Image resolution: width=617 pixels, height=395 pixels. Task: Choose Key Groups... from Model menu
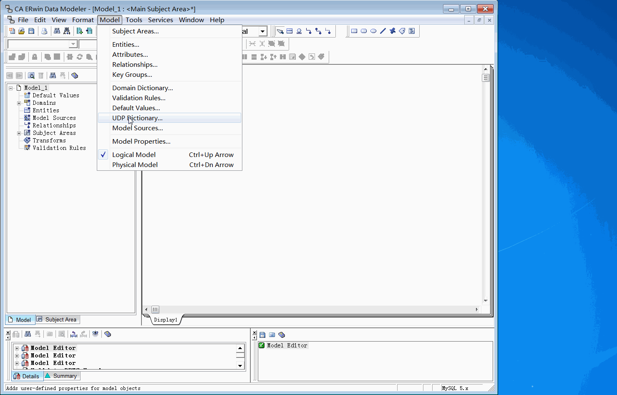click(x=169, y=74)
